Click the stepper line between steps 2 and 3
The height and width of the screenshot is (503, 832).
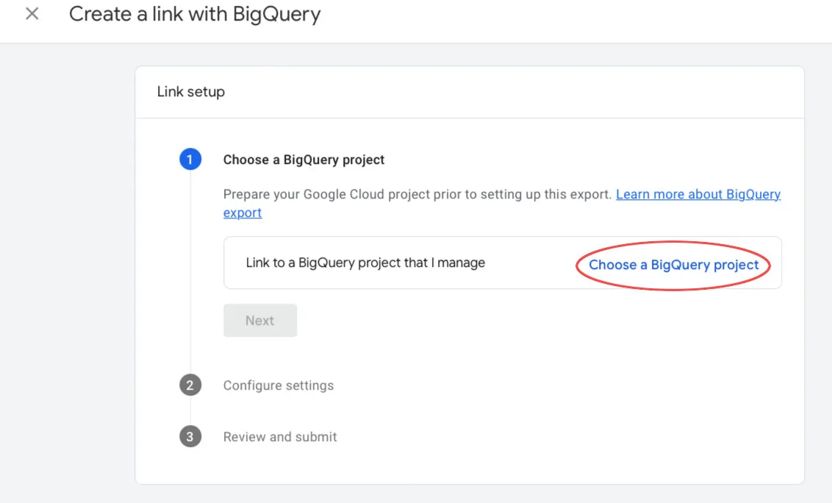point(190,411)
